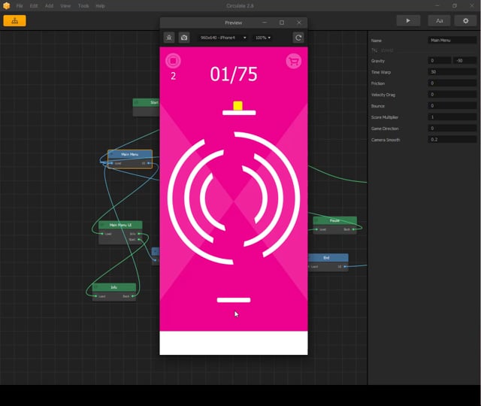
Task: Minimize the Preview window
Action: click(265, 23)
